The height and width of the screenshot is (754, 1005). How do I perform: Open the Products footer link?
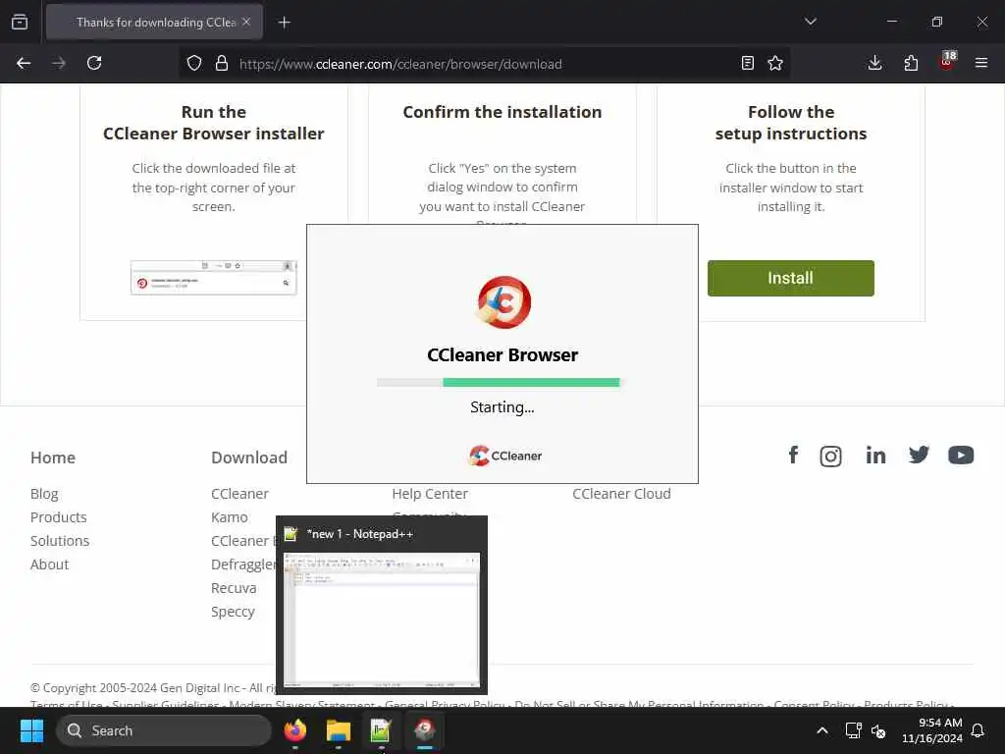pyautogui.click(x=58, y=517)
